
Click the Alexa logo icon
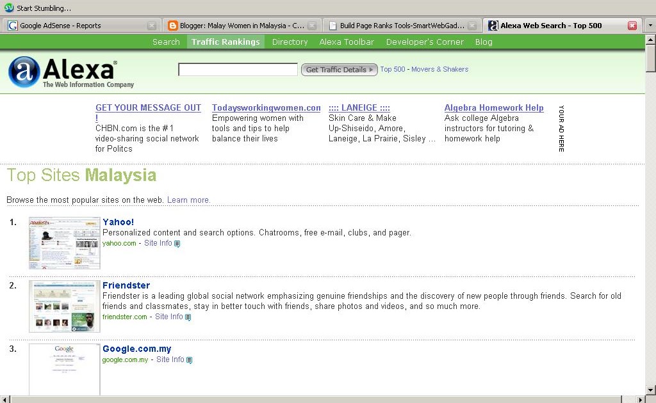[x=24, y=72]
